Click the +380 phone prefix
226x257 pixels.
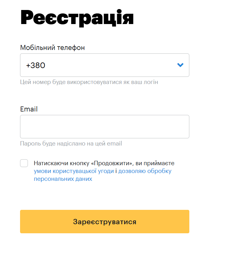click(36, 65)
